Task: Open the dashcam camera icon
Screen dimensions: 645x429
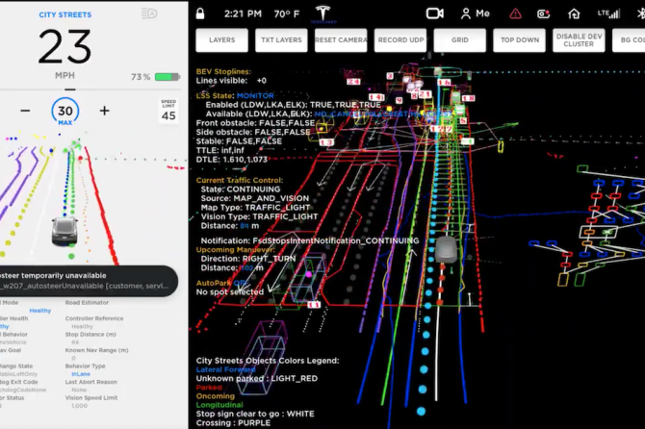Action: pyautogui.click(x=434, y=13)
